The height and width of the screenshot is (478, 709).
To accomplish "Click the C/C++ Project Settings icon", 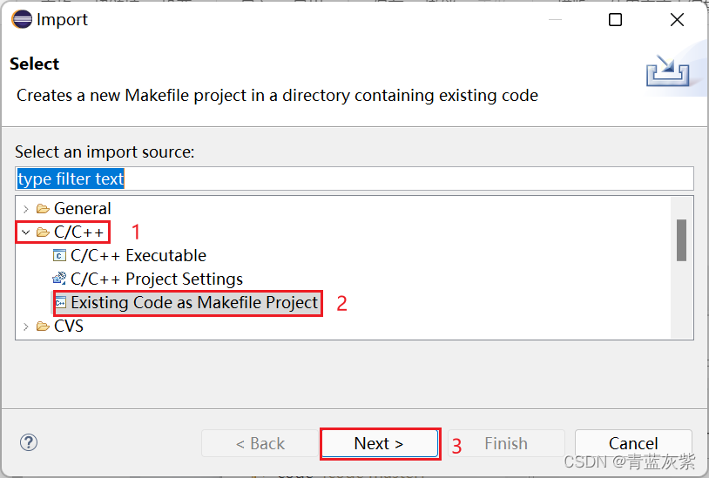I will (59, 279).
